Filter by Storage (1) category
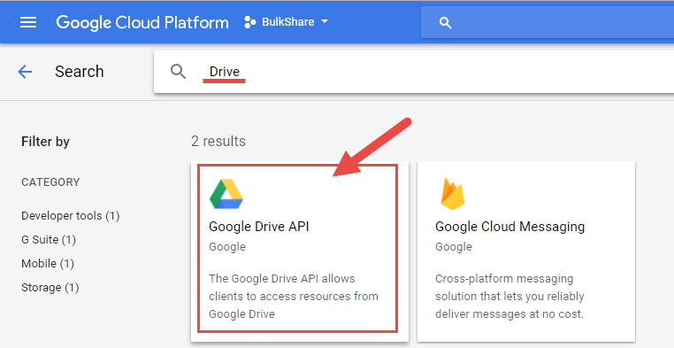 point(50,288)
